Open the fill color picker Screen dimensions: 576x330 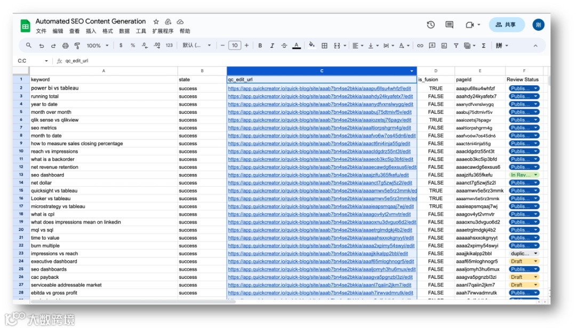[311, 45]
